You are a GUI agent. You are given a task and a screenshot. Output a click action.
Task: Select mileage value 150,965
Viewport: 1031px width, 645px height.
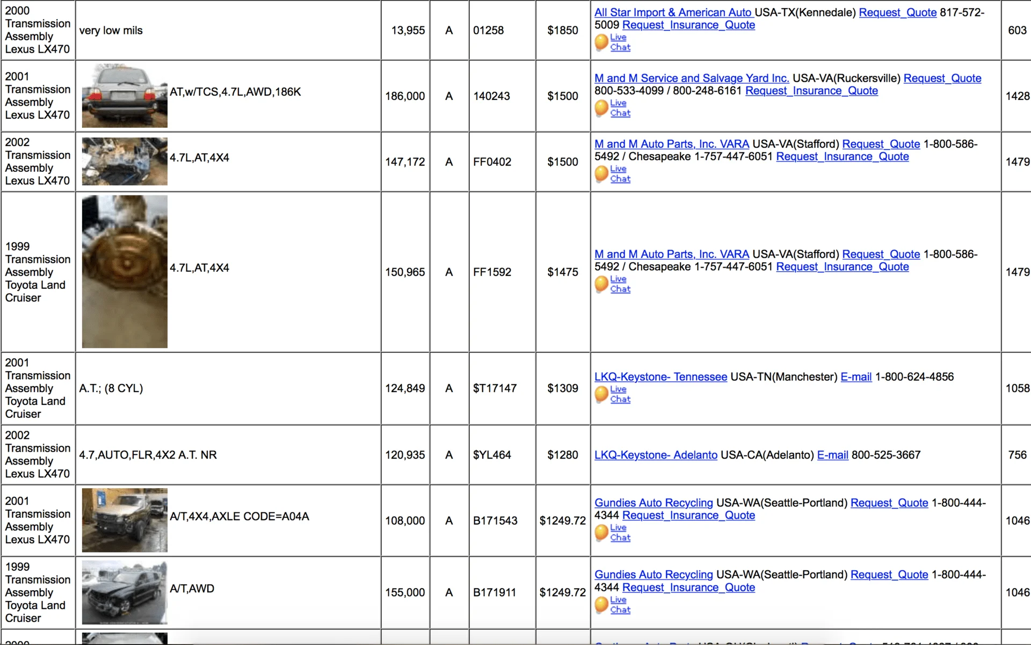(x=405, y=272)
